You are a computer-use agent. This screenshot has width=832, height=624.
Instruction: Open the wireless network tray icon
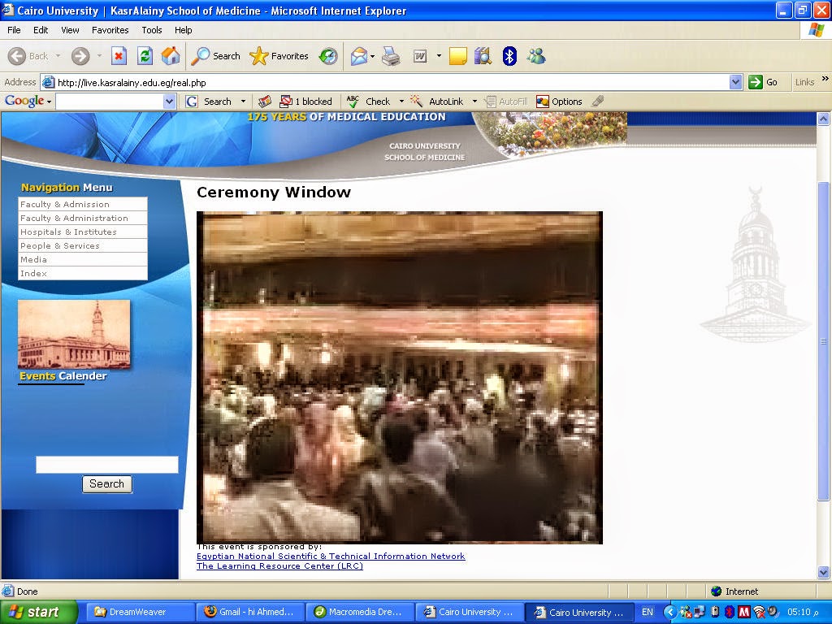[x=759, y=612]
